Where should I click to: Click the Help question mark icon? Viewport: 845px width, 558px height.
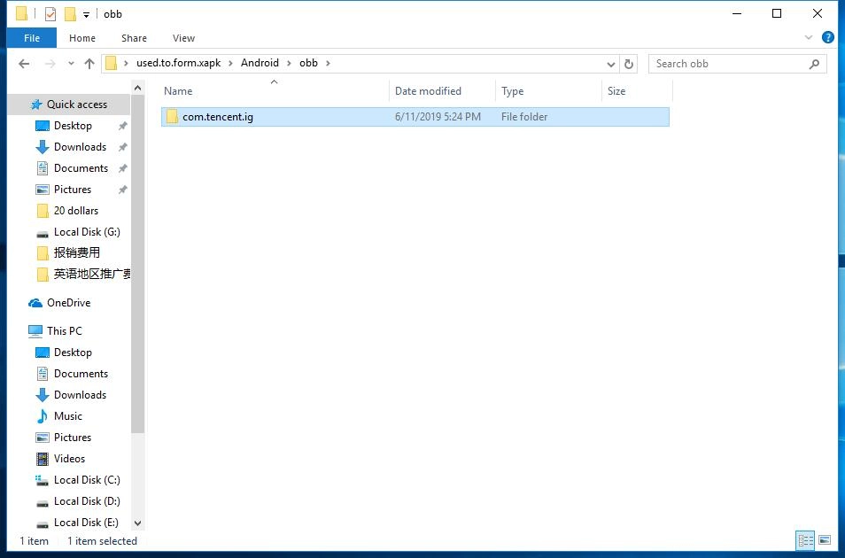(828, 38)
